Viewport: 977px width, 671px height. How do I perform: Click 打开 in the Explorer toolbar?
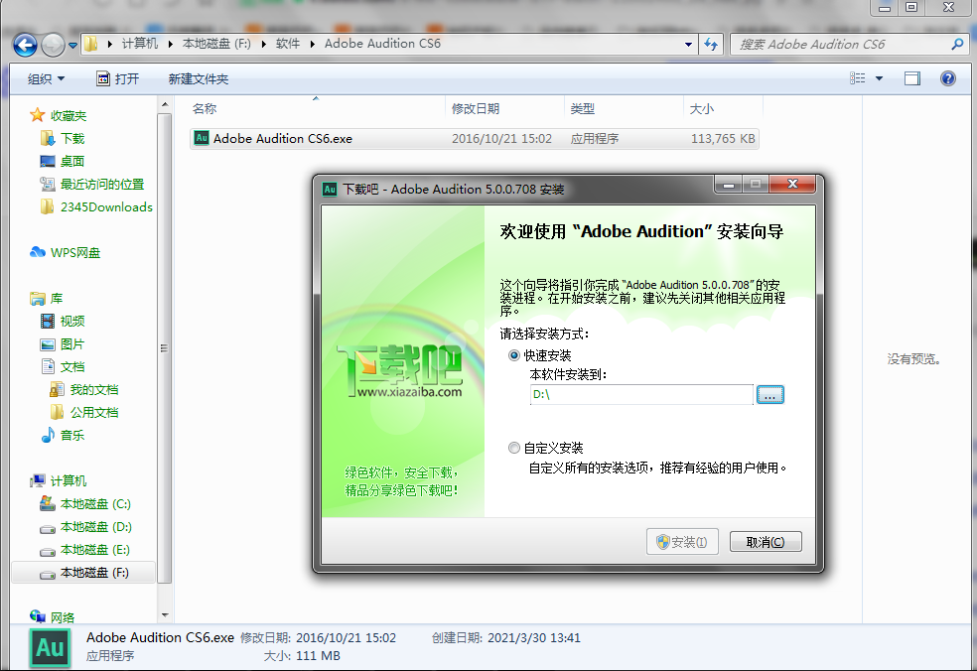[x=118, y=79]
